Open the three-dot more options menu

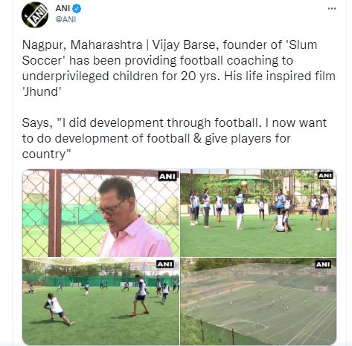click(x=332, y=9)
